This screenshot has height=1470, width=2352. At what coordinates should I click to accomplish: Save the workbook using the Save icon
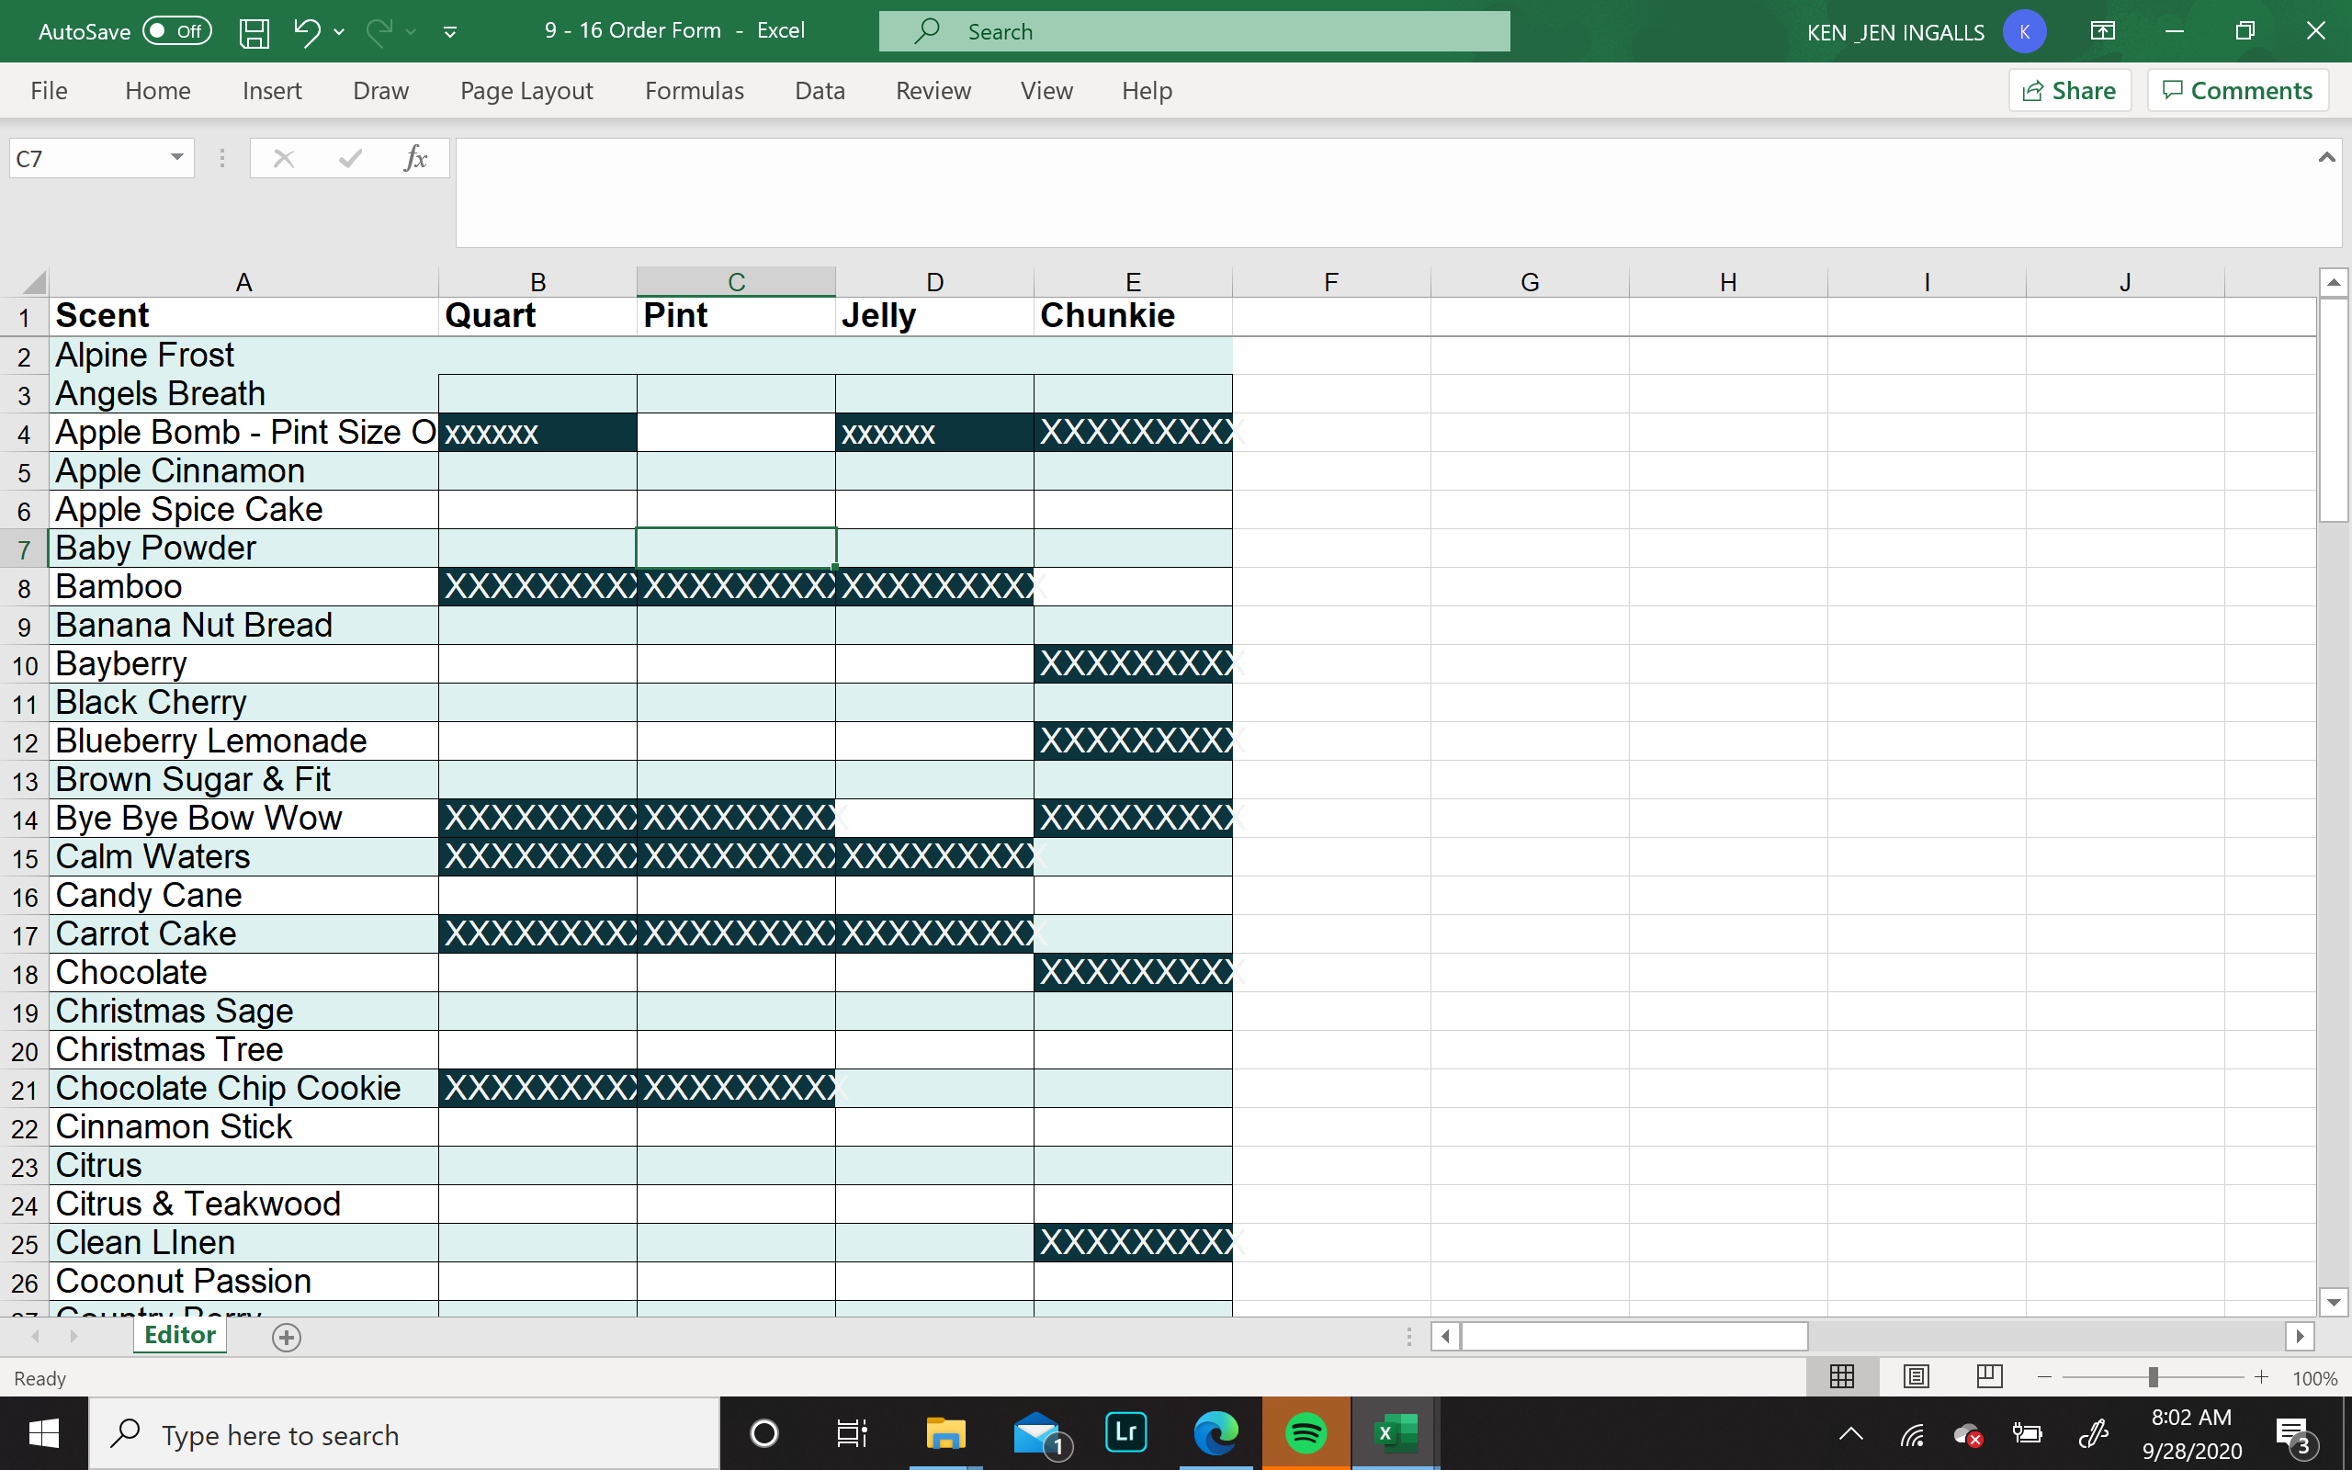point(253,31)
